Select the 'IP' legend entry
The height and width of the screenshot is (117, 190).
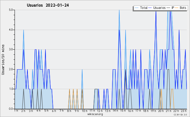pos(173,8)
